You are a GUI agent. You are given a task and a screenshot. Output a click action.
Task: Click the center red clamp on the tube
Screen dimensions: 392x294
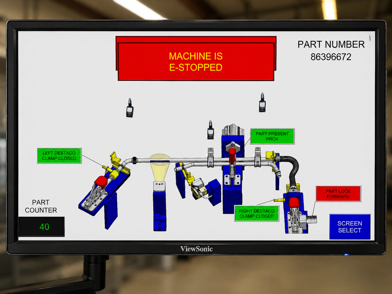click(232, 156)
